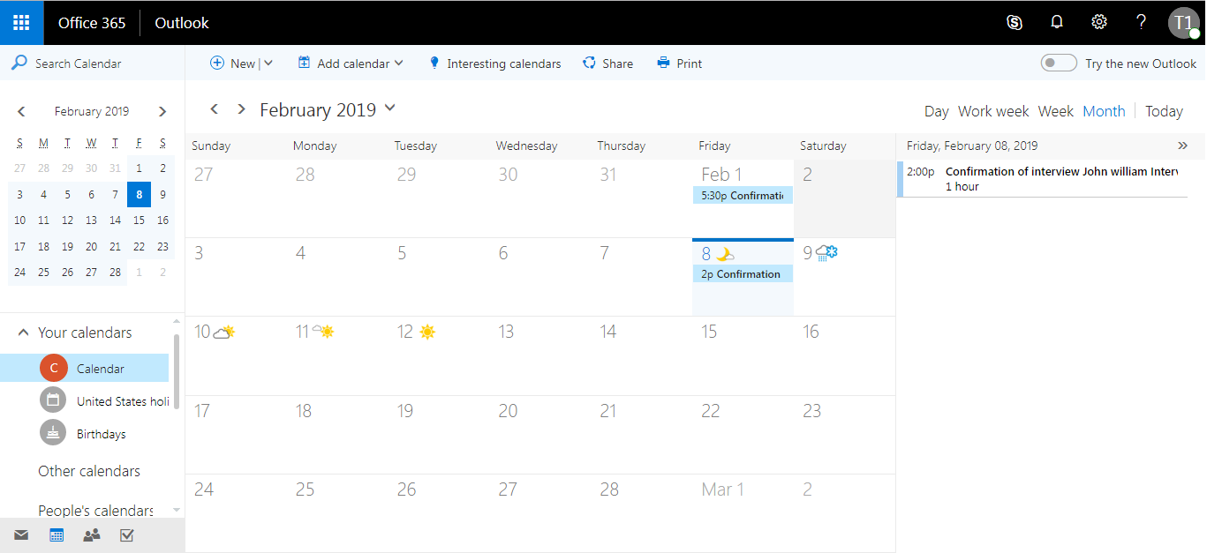This screenshot has height=553, width=1207.
Task: Open the February 2019 month picker dropdown
Action: [390, 108]
